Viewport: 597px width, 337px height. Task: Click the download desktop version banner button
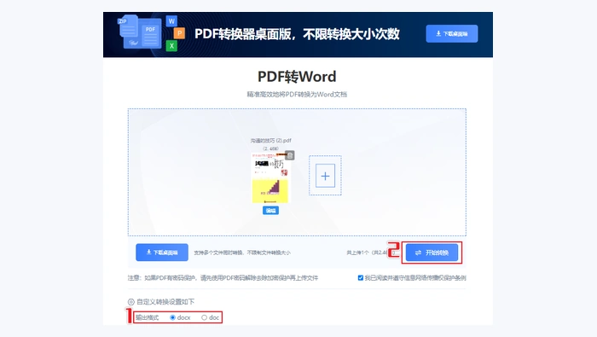coord(451,33)
